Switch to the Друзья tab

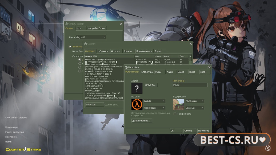159,51
